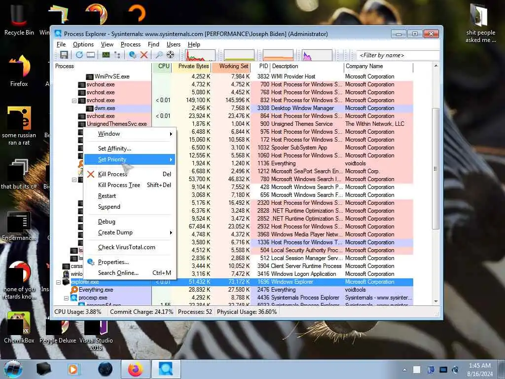Click the Filter by name field
This screenshot has width=505, height=379.
[398, 55]
